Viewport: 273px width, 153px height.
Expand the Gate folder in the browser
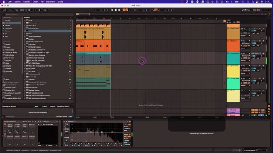(25, 34)
